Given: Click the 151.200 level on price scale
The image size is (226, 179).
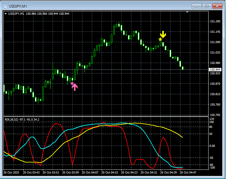Looking at the screenshot, I should [x=215, y=21].
